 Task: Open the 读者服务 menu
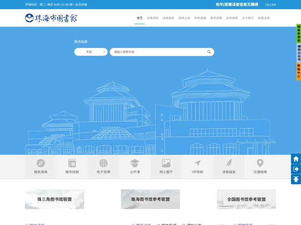[x=168, y=18]
